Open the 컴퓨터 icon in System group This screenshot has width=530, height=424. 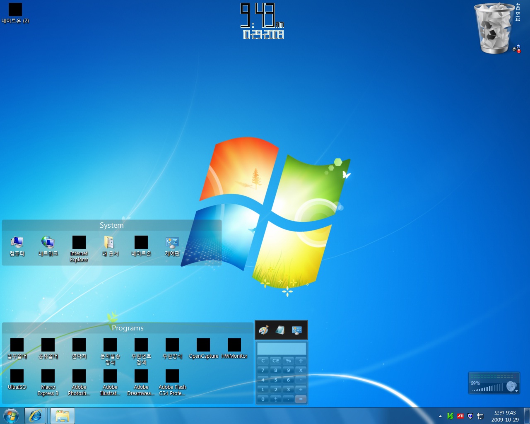(x=17, y=246)
